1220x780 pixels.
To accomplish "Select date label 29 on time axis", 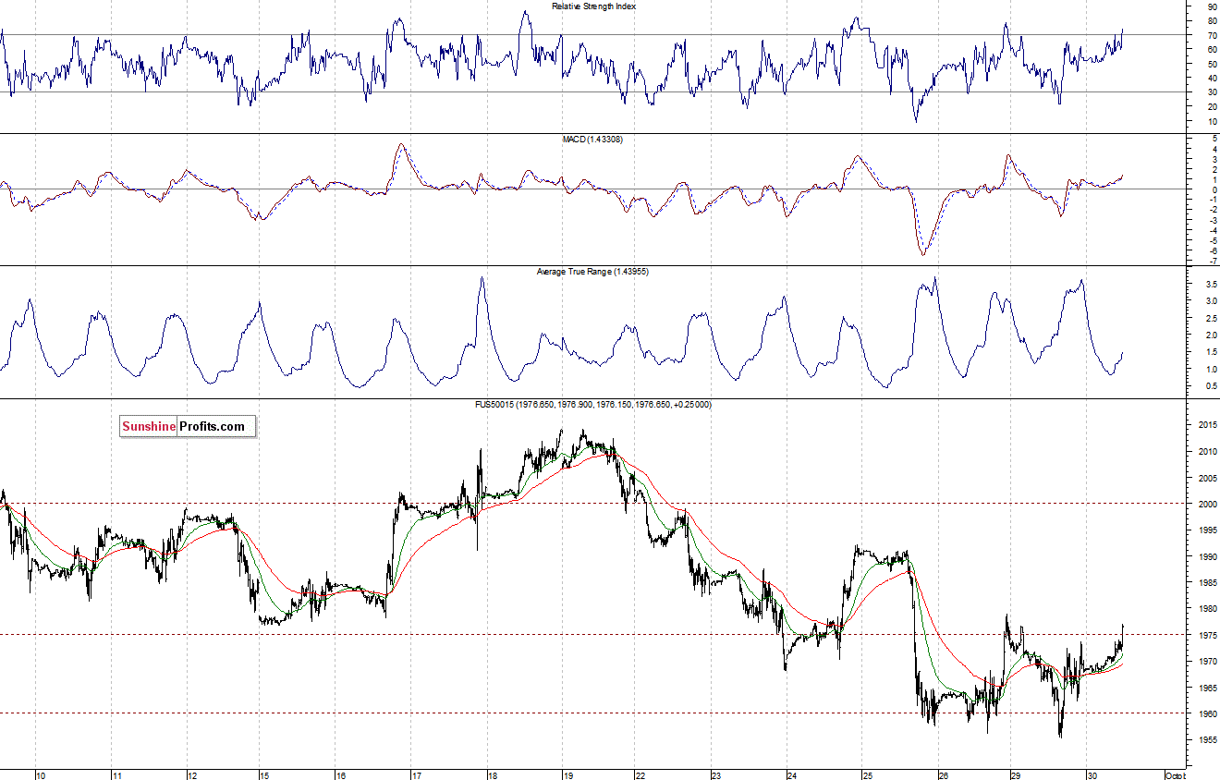I will pos(1015,774).
